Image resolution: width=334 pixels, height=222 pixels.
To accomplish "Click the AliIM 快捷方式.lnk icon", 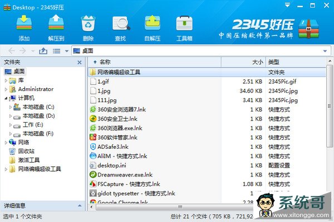I will click(x=93, y=156).
